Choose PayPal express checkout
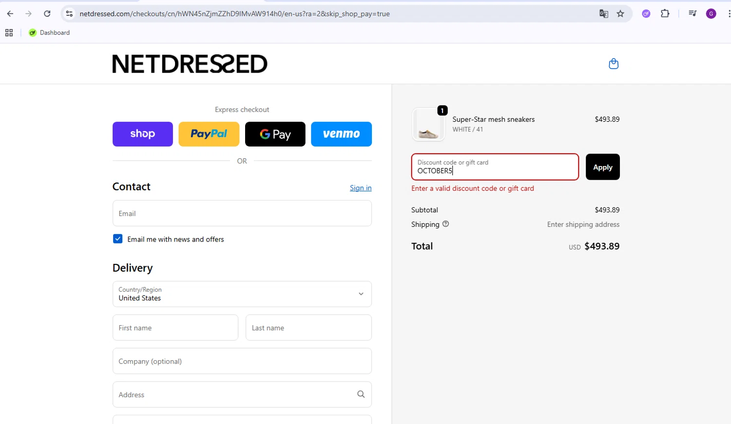Image resolution: width=731 pixels, height=424 pixels. (x=209, y=134)
